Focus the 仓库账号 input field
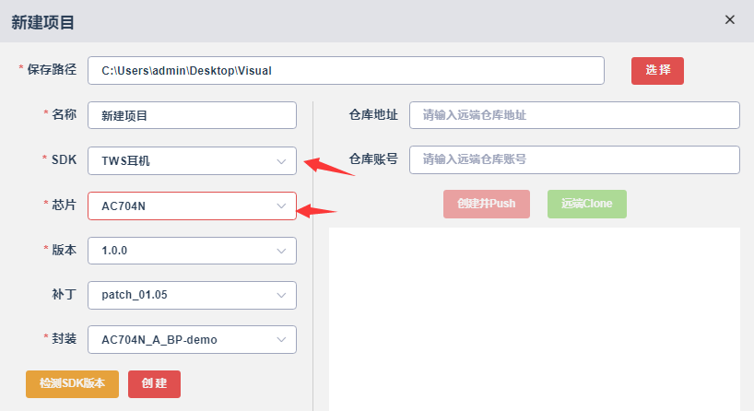 574,159
